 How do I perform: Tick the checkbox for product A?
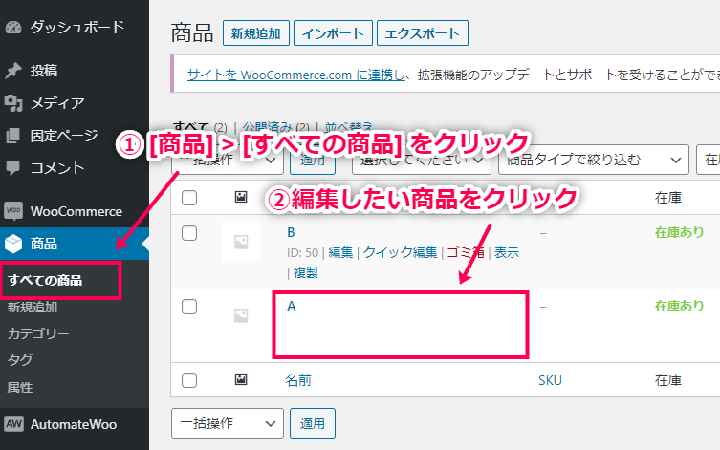pos(189,307)
